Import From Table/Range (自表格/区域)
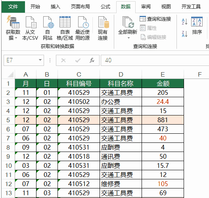Viewport: 209px width, 198px height. click(65, 28)
